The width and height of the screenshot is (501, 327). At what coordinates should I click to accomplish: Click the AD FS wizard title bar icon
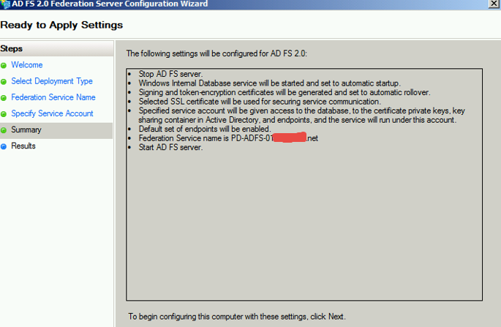[x=5, y=4]
